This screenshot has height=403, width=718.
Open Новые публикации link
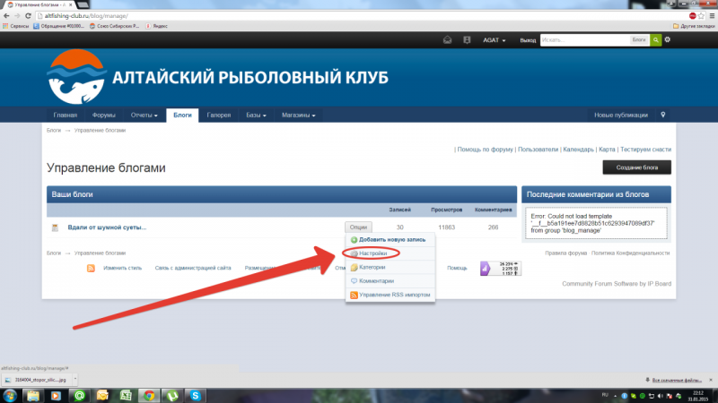tap(621, 116)
